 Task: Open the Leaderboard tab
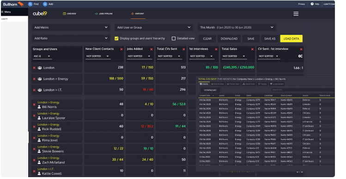tap(277, 84)
